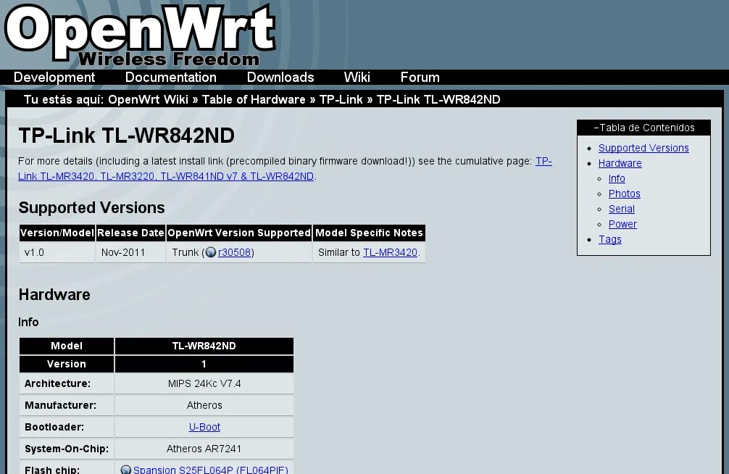The image size is (729, 474).
Task: Click the Info subsection heading
Action: (x=28, y=322)
